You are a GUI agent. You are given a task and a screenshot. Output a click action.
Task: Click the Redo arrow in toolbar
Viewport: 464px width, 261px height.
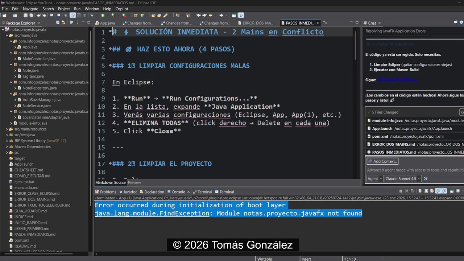click(x=45, y=16)
